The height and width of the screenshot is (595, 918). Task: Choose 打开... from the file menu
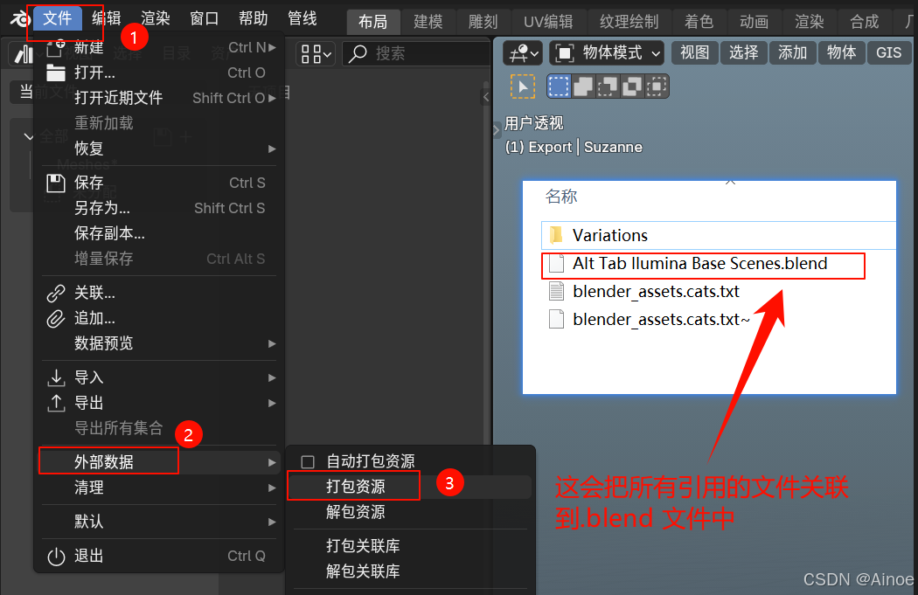tap(159, 73)
